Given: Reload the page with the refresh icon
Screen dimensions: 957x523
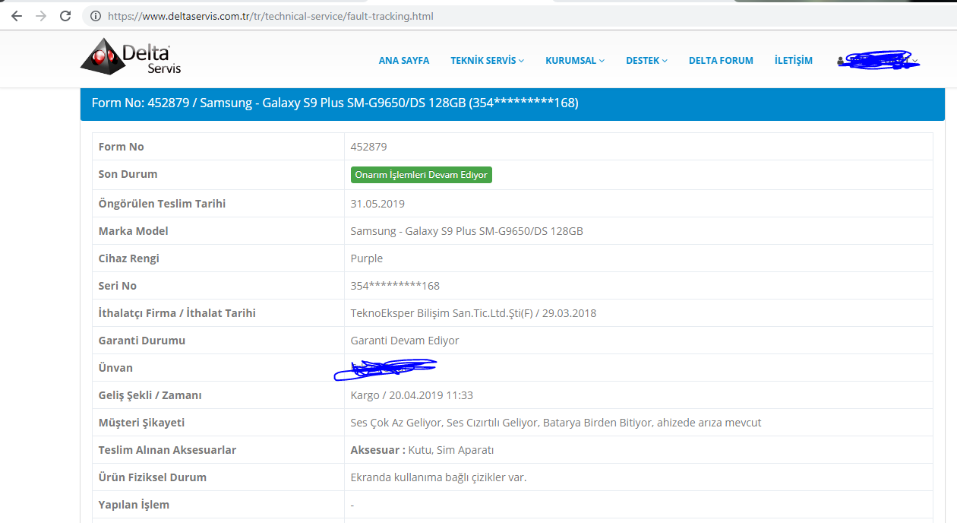Looking at the screenshot, I should [65, 16].
